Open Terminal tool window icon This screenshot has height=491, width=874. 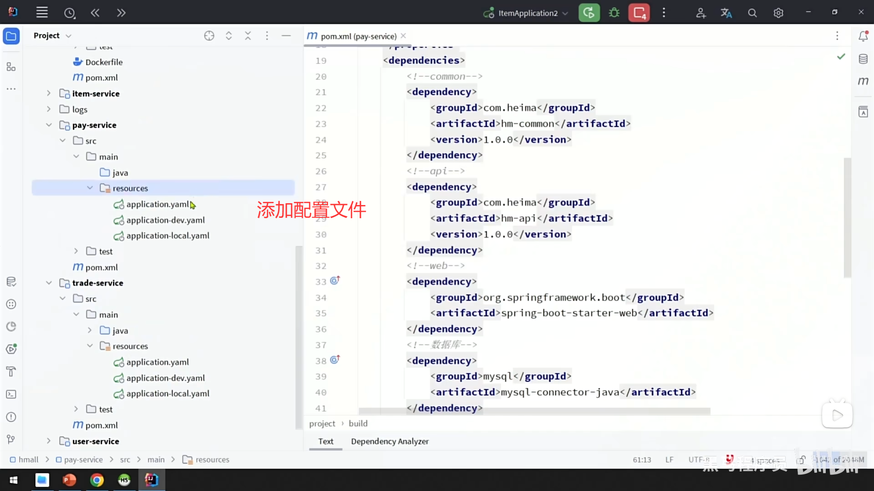tap(11, 394)
